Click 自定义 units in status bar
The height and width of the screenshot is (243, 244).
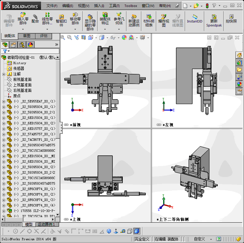[x=199, y=239]
